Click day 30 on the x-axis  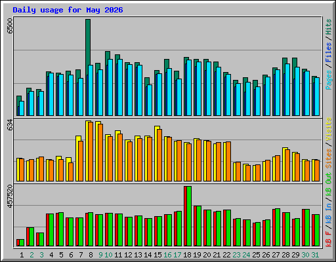(305, 255)
